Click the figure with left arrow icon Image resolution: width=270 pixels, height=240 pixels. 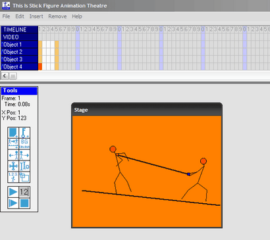(13, 155)
